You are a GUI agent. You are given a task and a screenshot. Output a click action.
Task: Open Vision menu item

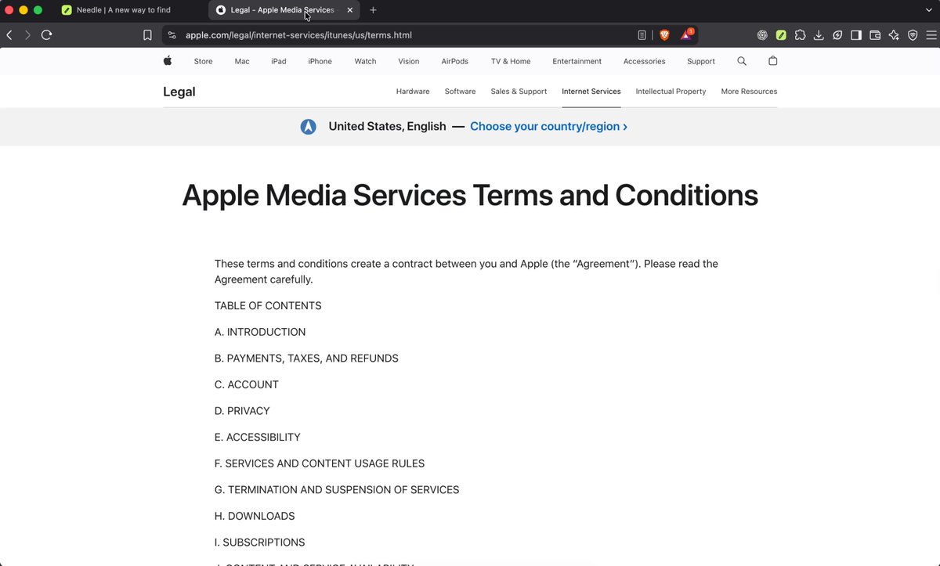pyautogui.click(x=408, y=61)
